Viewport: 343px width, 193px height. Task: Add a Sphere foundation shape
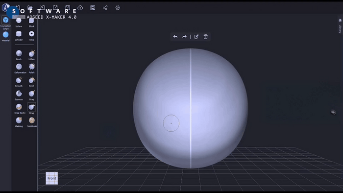pos(19,23)
